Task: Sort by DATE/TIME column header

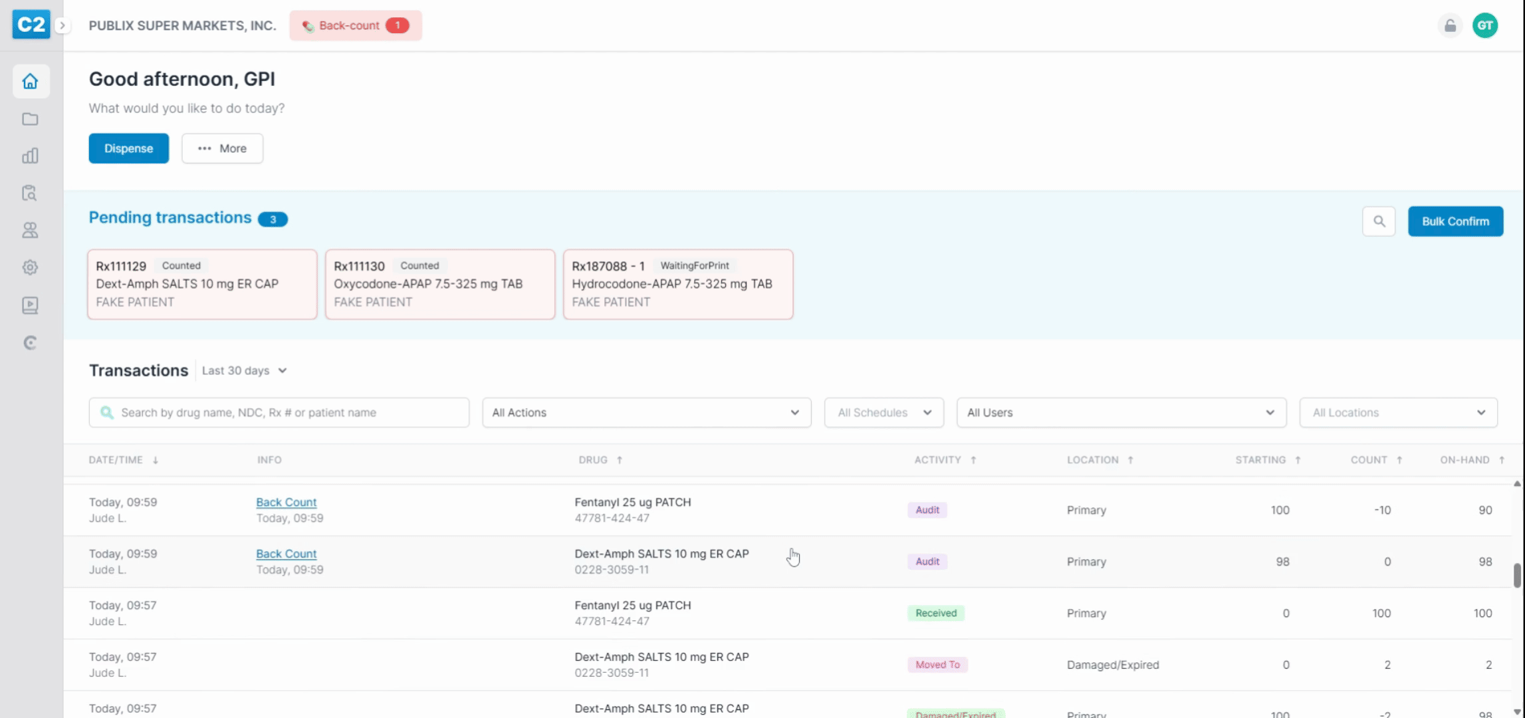Action: point(124,460)
